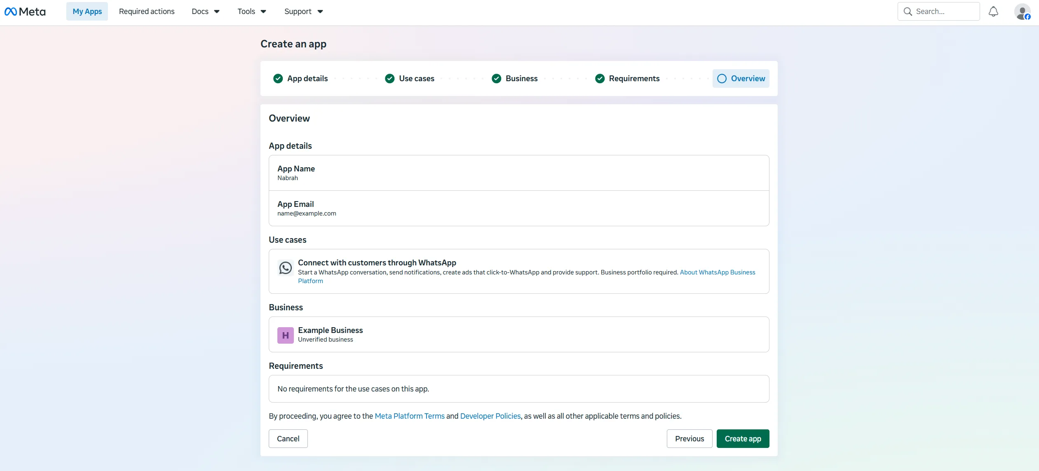This screenshot has width=1039, height=471.
Task: Open the My Apps tab
Action: point(87,12)
